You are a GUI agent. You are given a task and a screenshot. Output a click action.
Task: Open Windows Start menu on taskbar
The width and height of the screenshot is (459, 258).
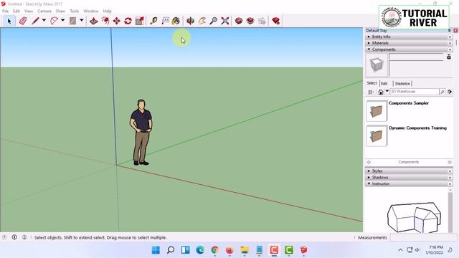pos(156,250)
